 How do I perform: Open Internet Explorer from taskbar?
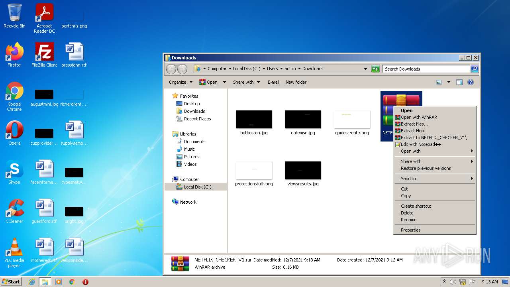tap(31, 282)
